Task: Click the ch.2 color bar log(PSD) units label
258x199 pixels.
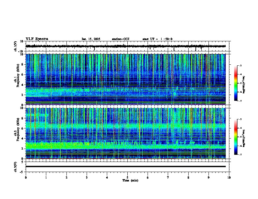Action: click(x=244, y=139)
